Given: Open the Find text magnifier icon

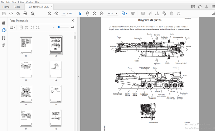Looking at the screenshot, I should tap(33, 14).
